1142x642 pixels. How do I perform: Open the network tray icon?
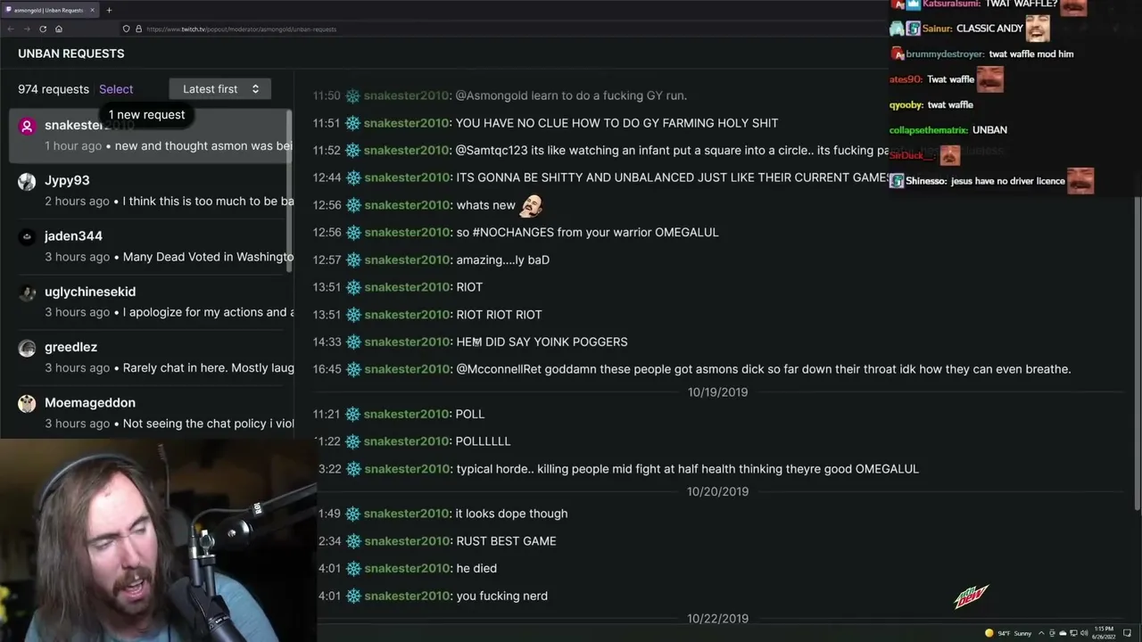(1073, 633)
